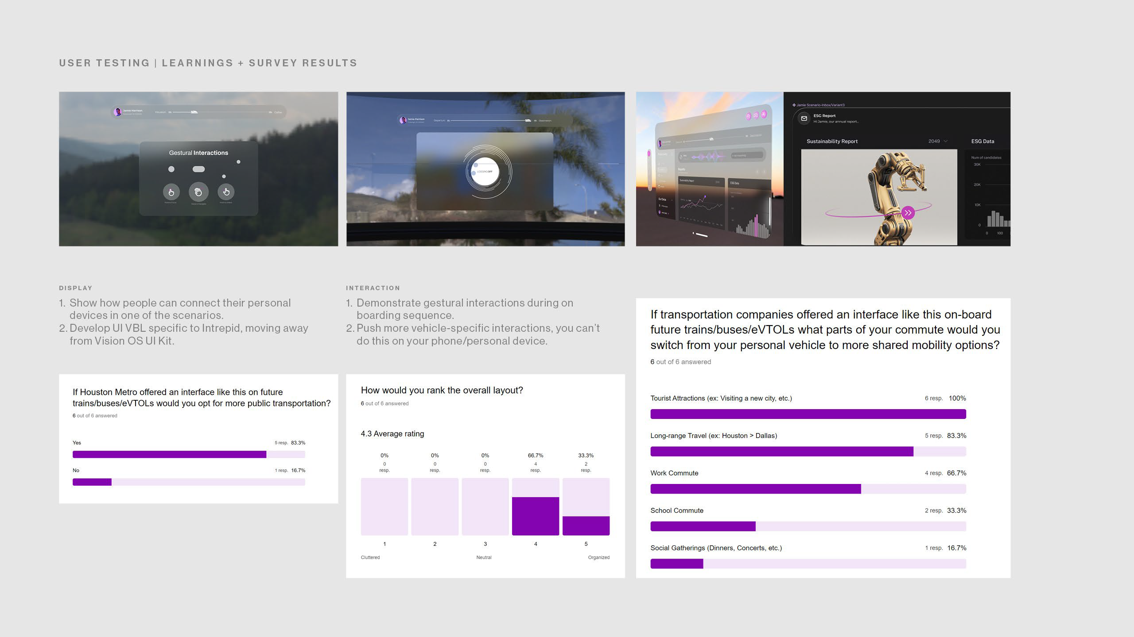Click the pill-shaped toggle under Gestural Interactions
1134x637 pixels.
[198, 169]
